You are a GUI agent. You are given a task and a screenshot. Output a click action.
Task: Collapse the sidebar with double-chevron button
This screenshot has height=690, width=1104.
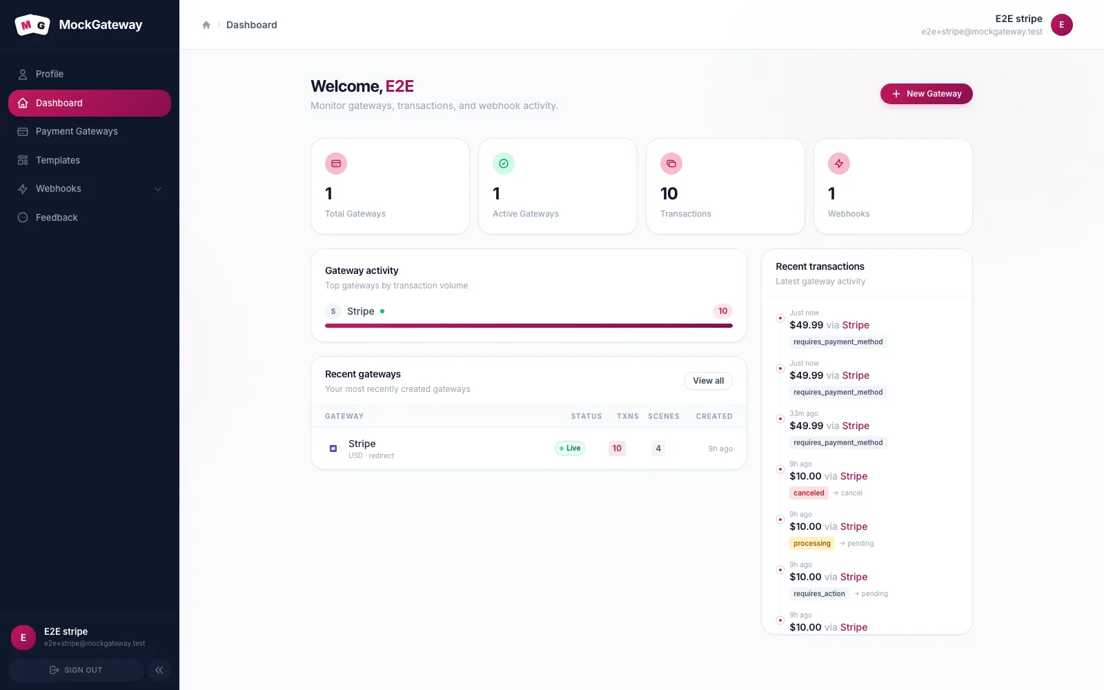point(159,670)
